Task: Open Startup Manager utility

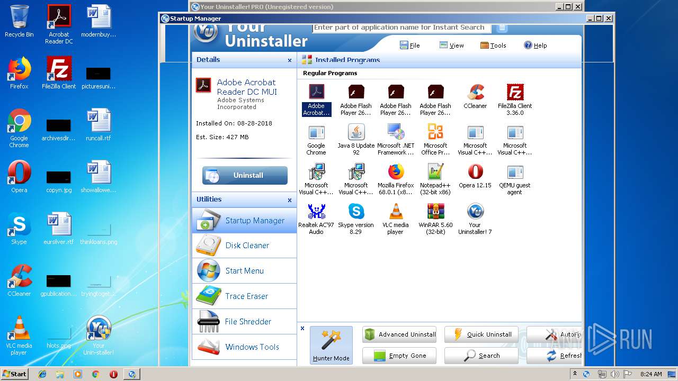Action: 244,220
